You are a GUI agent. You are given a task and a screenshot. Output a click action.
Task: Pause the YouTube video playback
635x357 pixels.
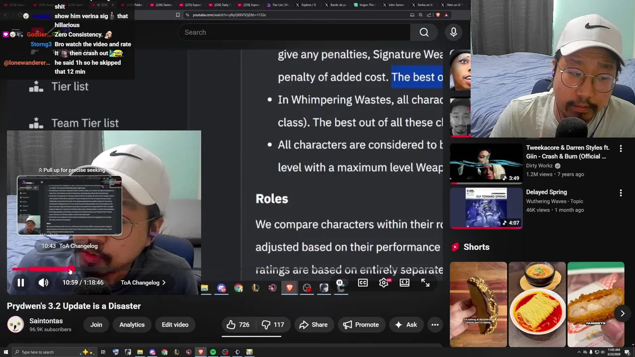(21, 283)
